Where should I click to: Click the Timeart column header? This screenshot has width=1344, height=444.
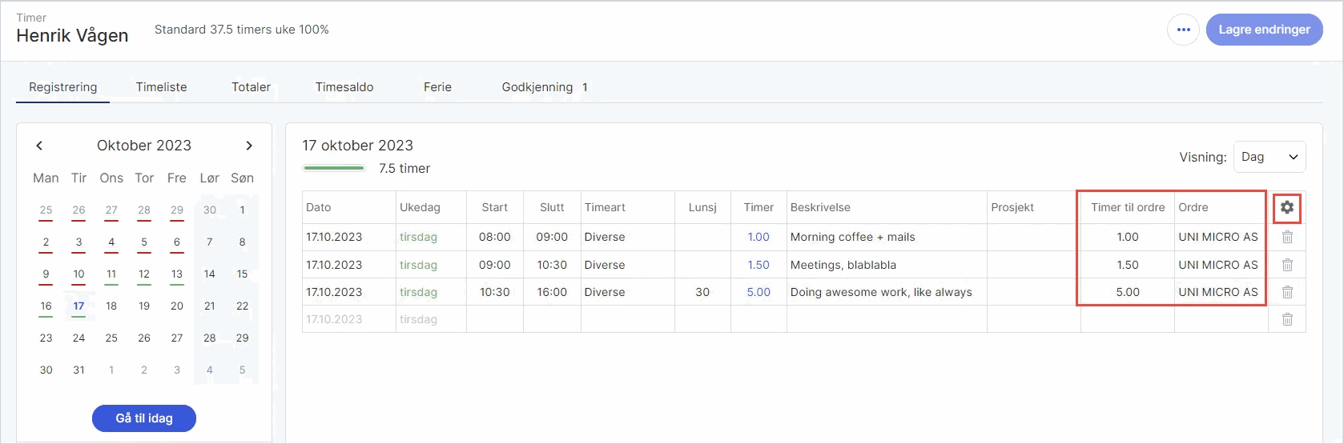coord(628,207)
